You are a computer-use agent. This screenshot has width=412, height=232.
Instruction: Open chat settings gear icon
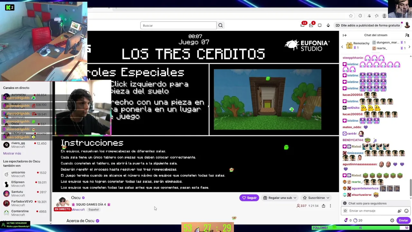point(392,220)
